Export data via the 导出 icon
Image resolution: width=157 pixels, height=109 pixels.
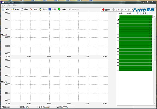[x=41, y=9]
